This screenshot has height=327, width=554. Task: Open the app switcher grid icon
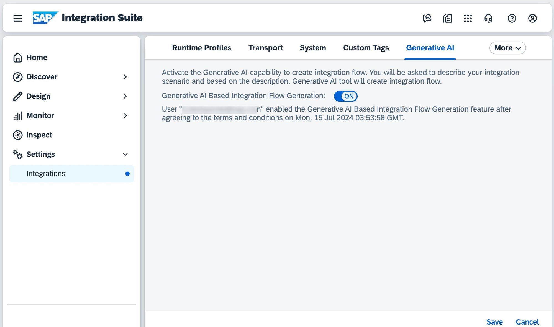point(468,18)
